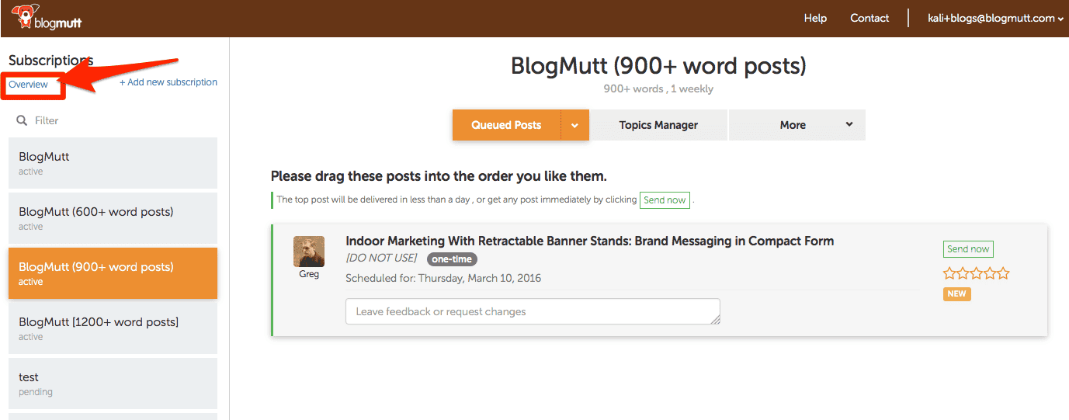Select BlogMutt (600+ word posts) subscription
1069x420 pixels.
[113, 218]
